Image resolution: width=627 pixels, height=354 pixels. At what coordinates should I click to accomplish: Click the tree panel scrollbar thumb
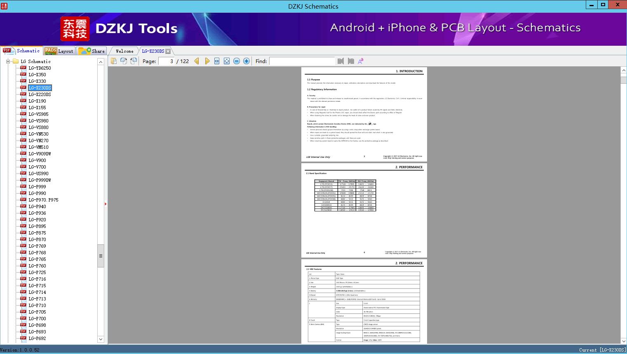point(101,256)
